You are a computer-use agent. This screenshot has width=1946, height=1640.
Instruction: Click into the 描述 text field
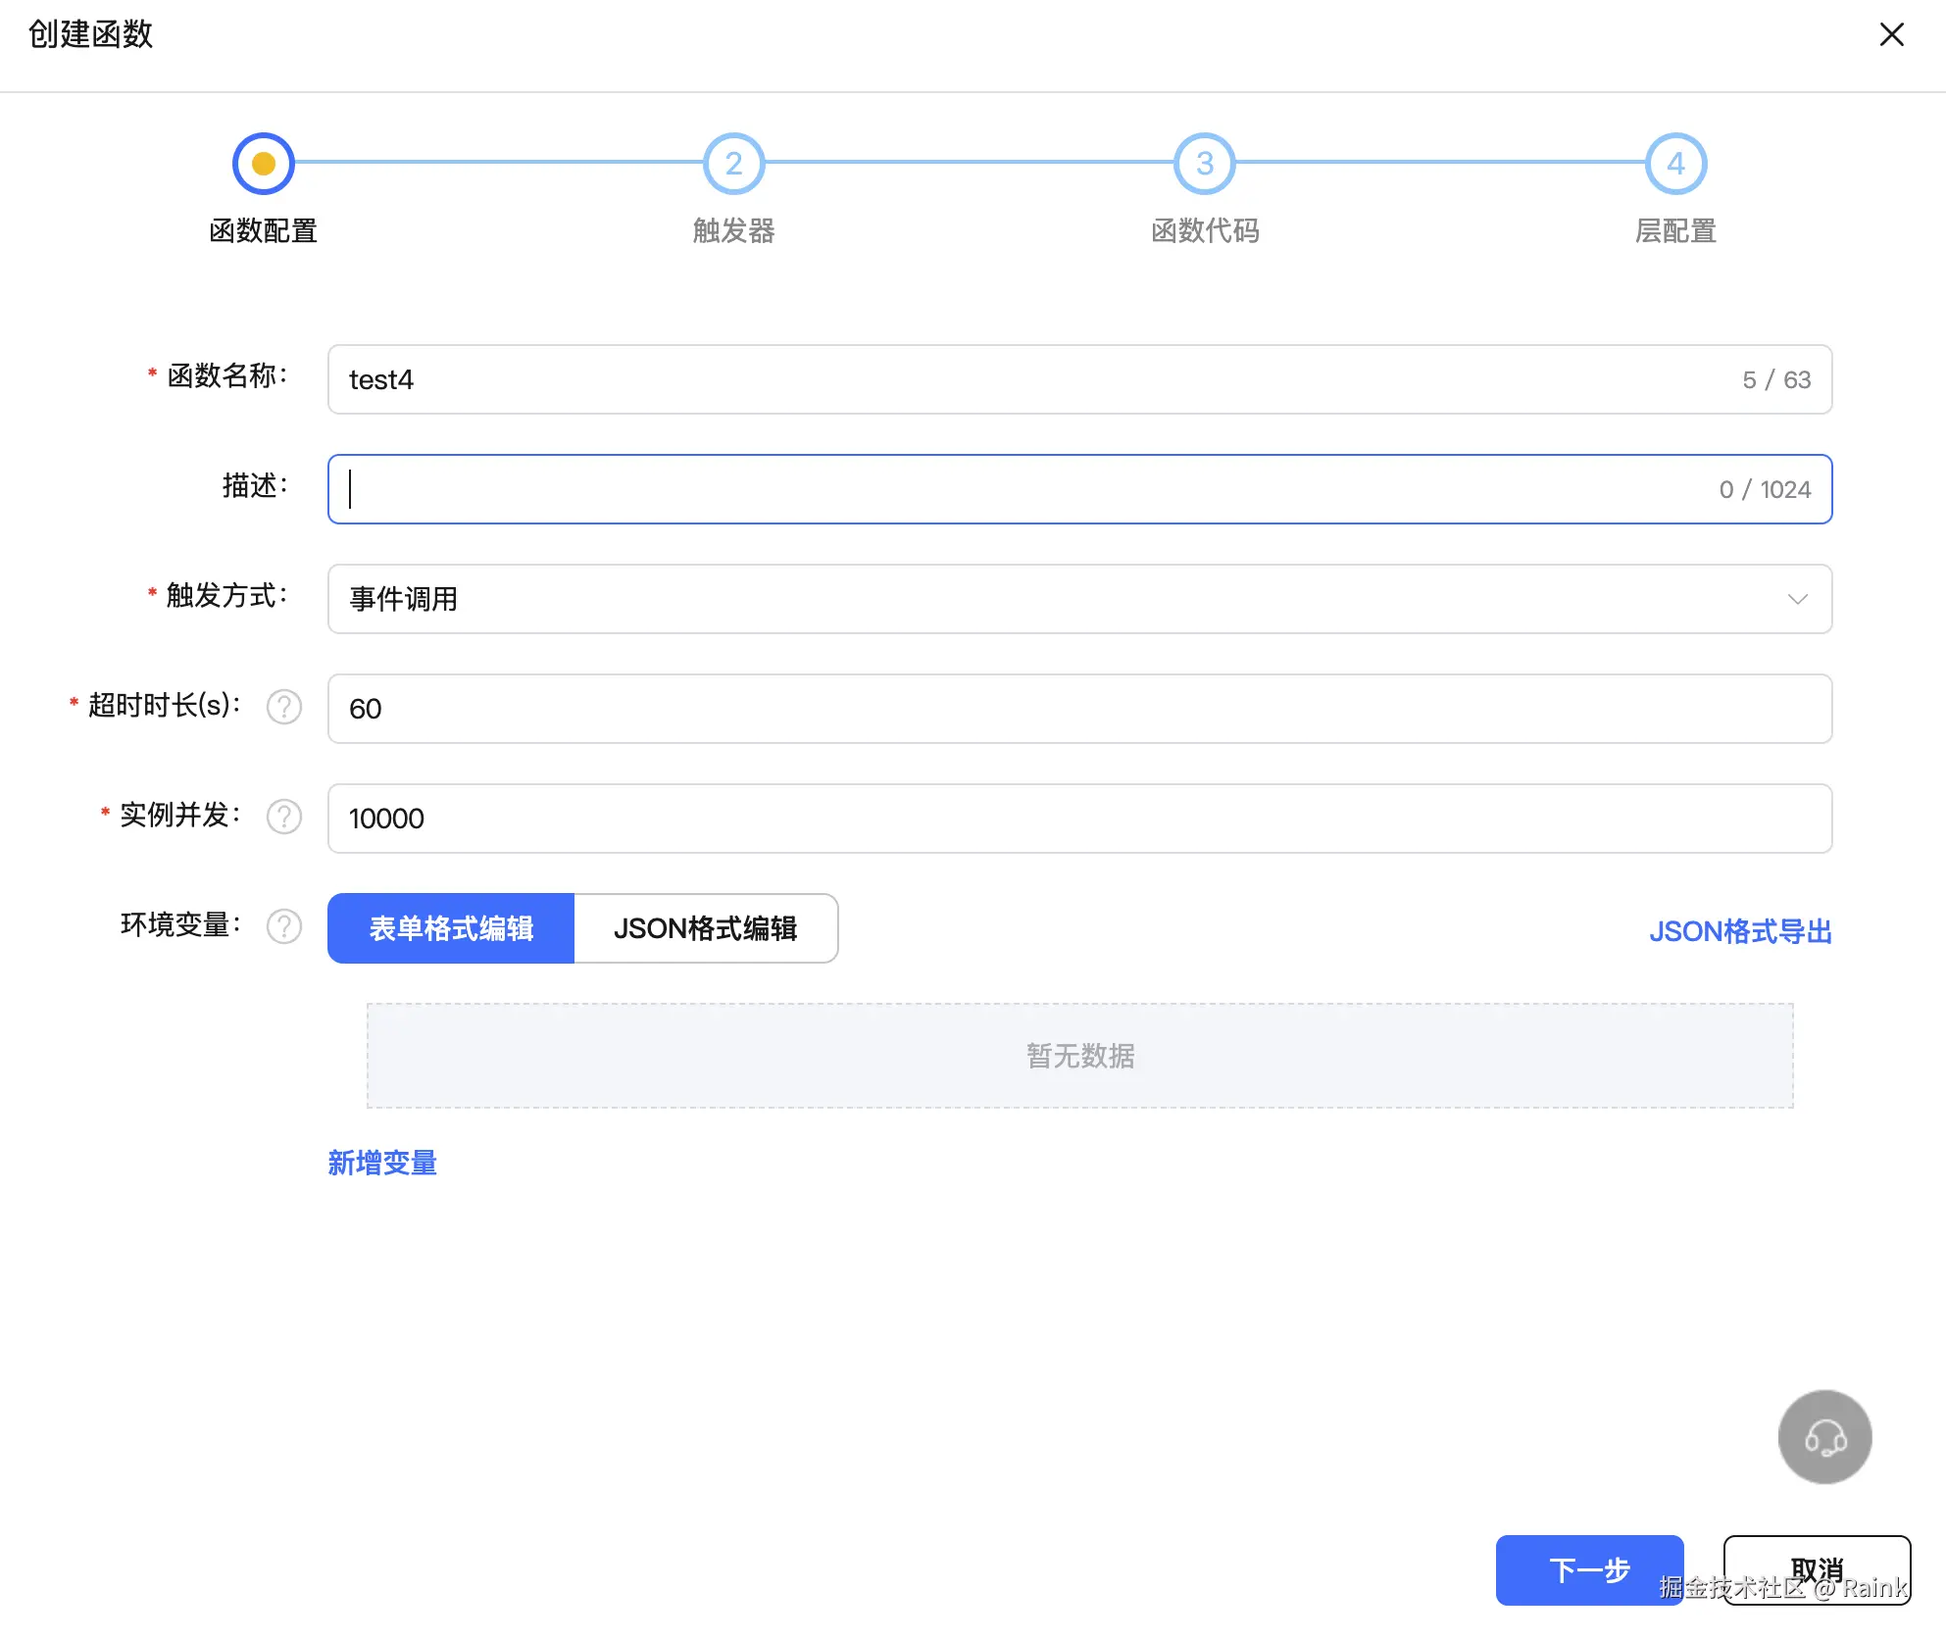[1029, 489]
